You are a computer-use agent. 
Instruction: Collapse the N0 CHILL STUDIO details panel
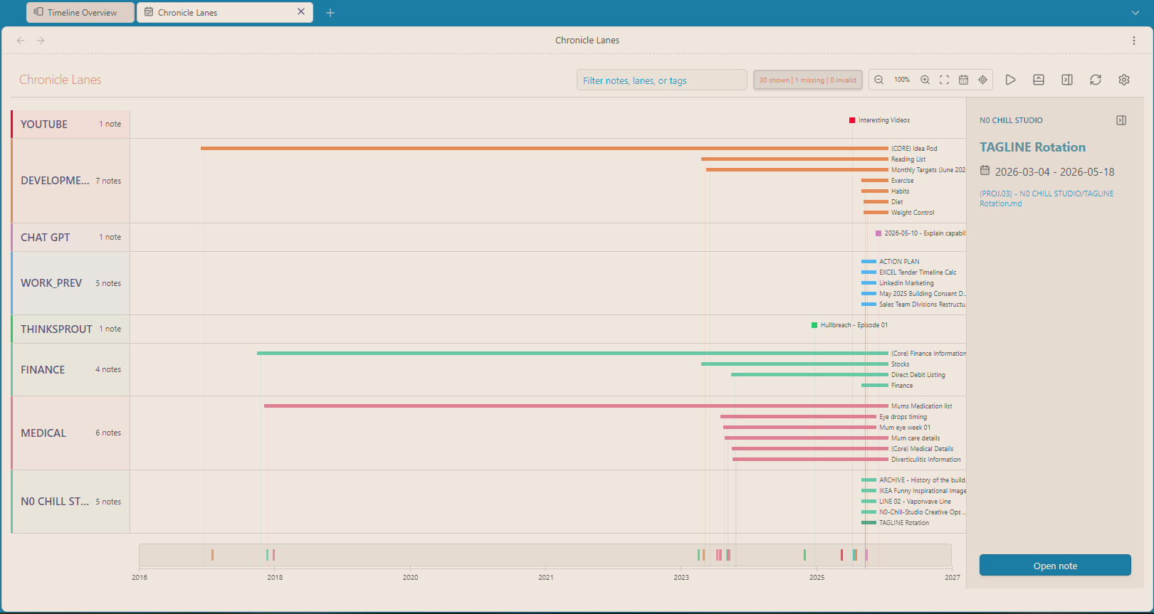(1121, 120)
